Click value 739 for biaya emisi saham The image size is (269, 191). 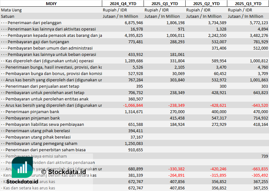pyautogui.click(x=265, y=156)
